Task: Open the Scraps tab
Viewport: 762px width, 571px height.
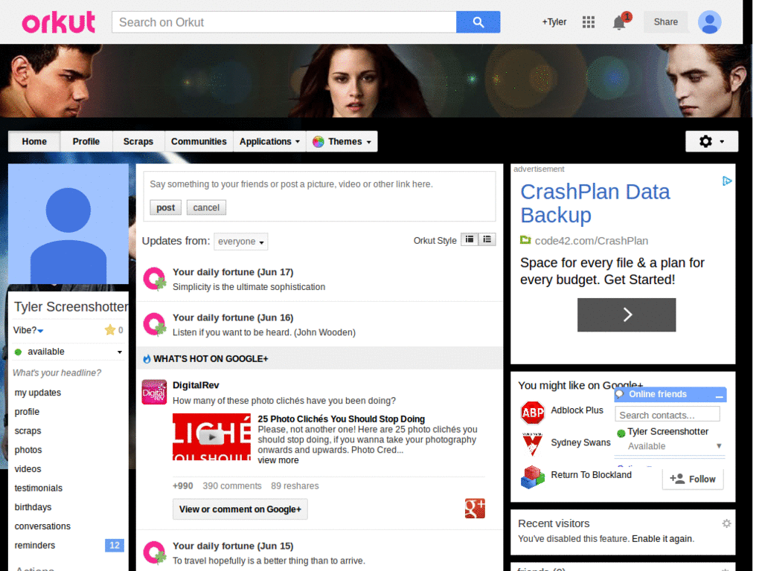Action: tap(138, 142)
